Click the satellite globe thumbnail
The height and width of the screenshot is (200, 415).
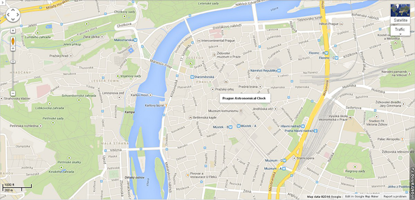pos(400,11)
